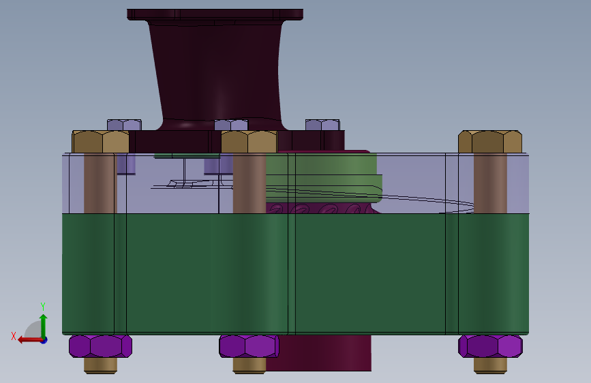Select the right purple hex nut

[x=490, y=346]
